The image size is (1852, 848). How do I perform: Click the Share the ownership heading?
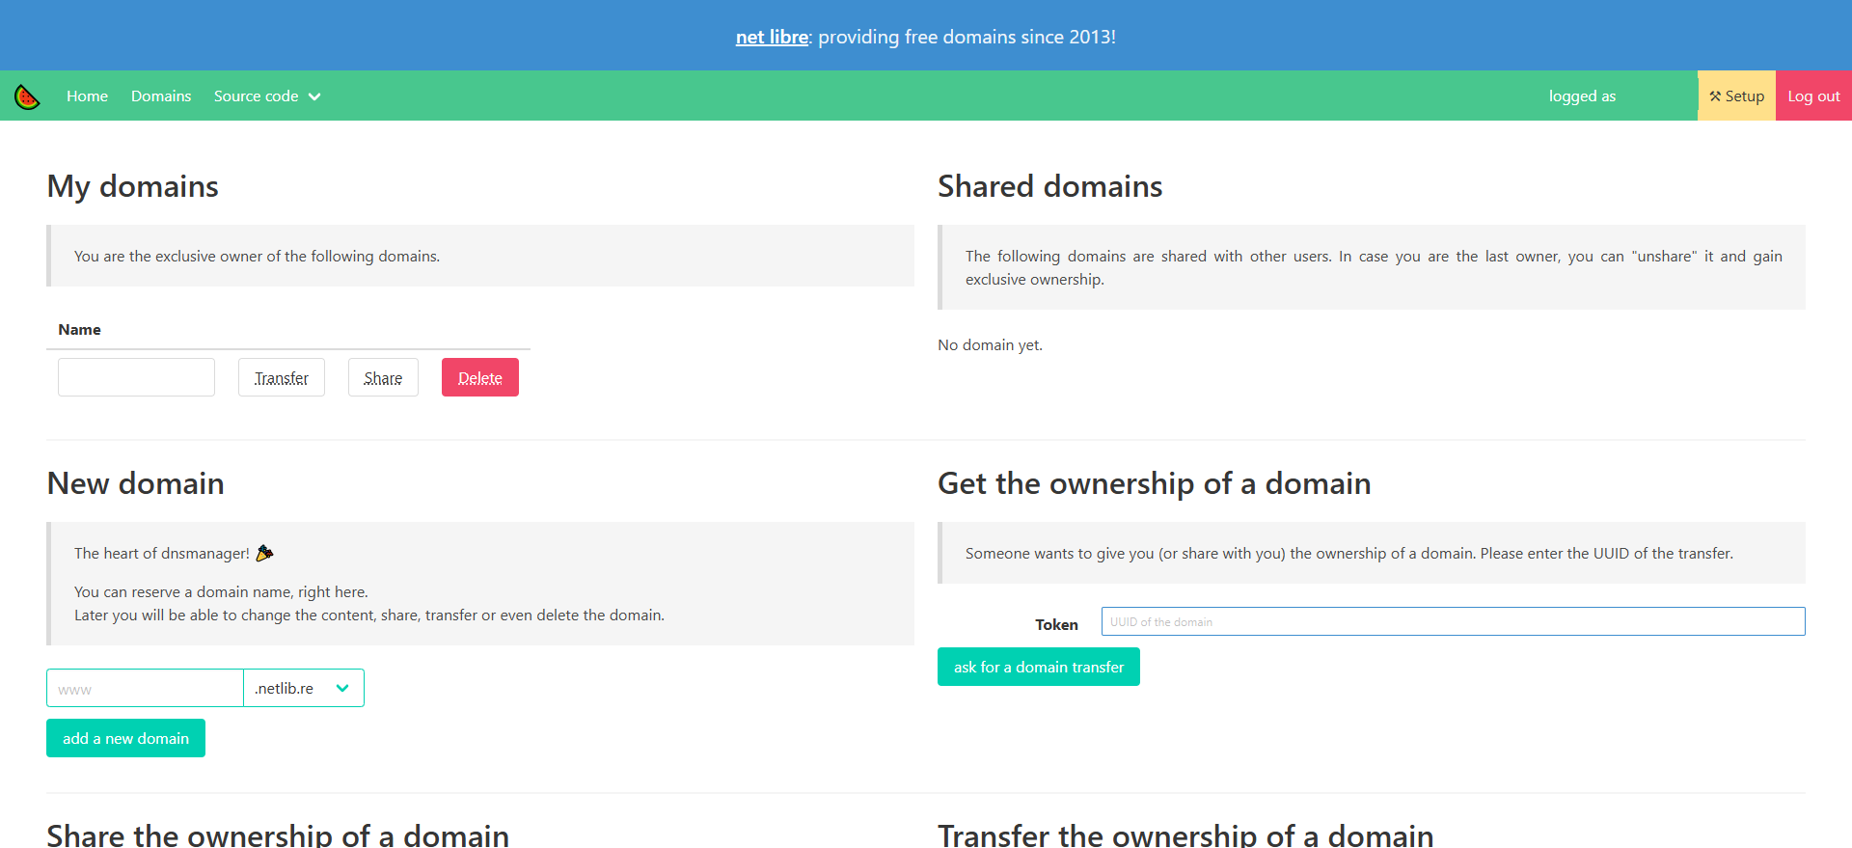[278, 834]
